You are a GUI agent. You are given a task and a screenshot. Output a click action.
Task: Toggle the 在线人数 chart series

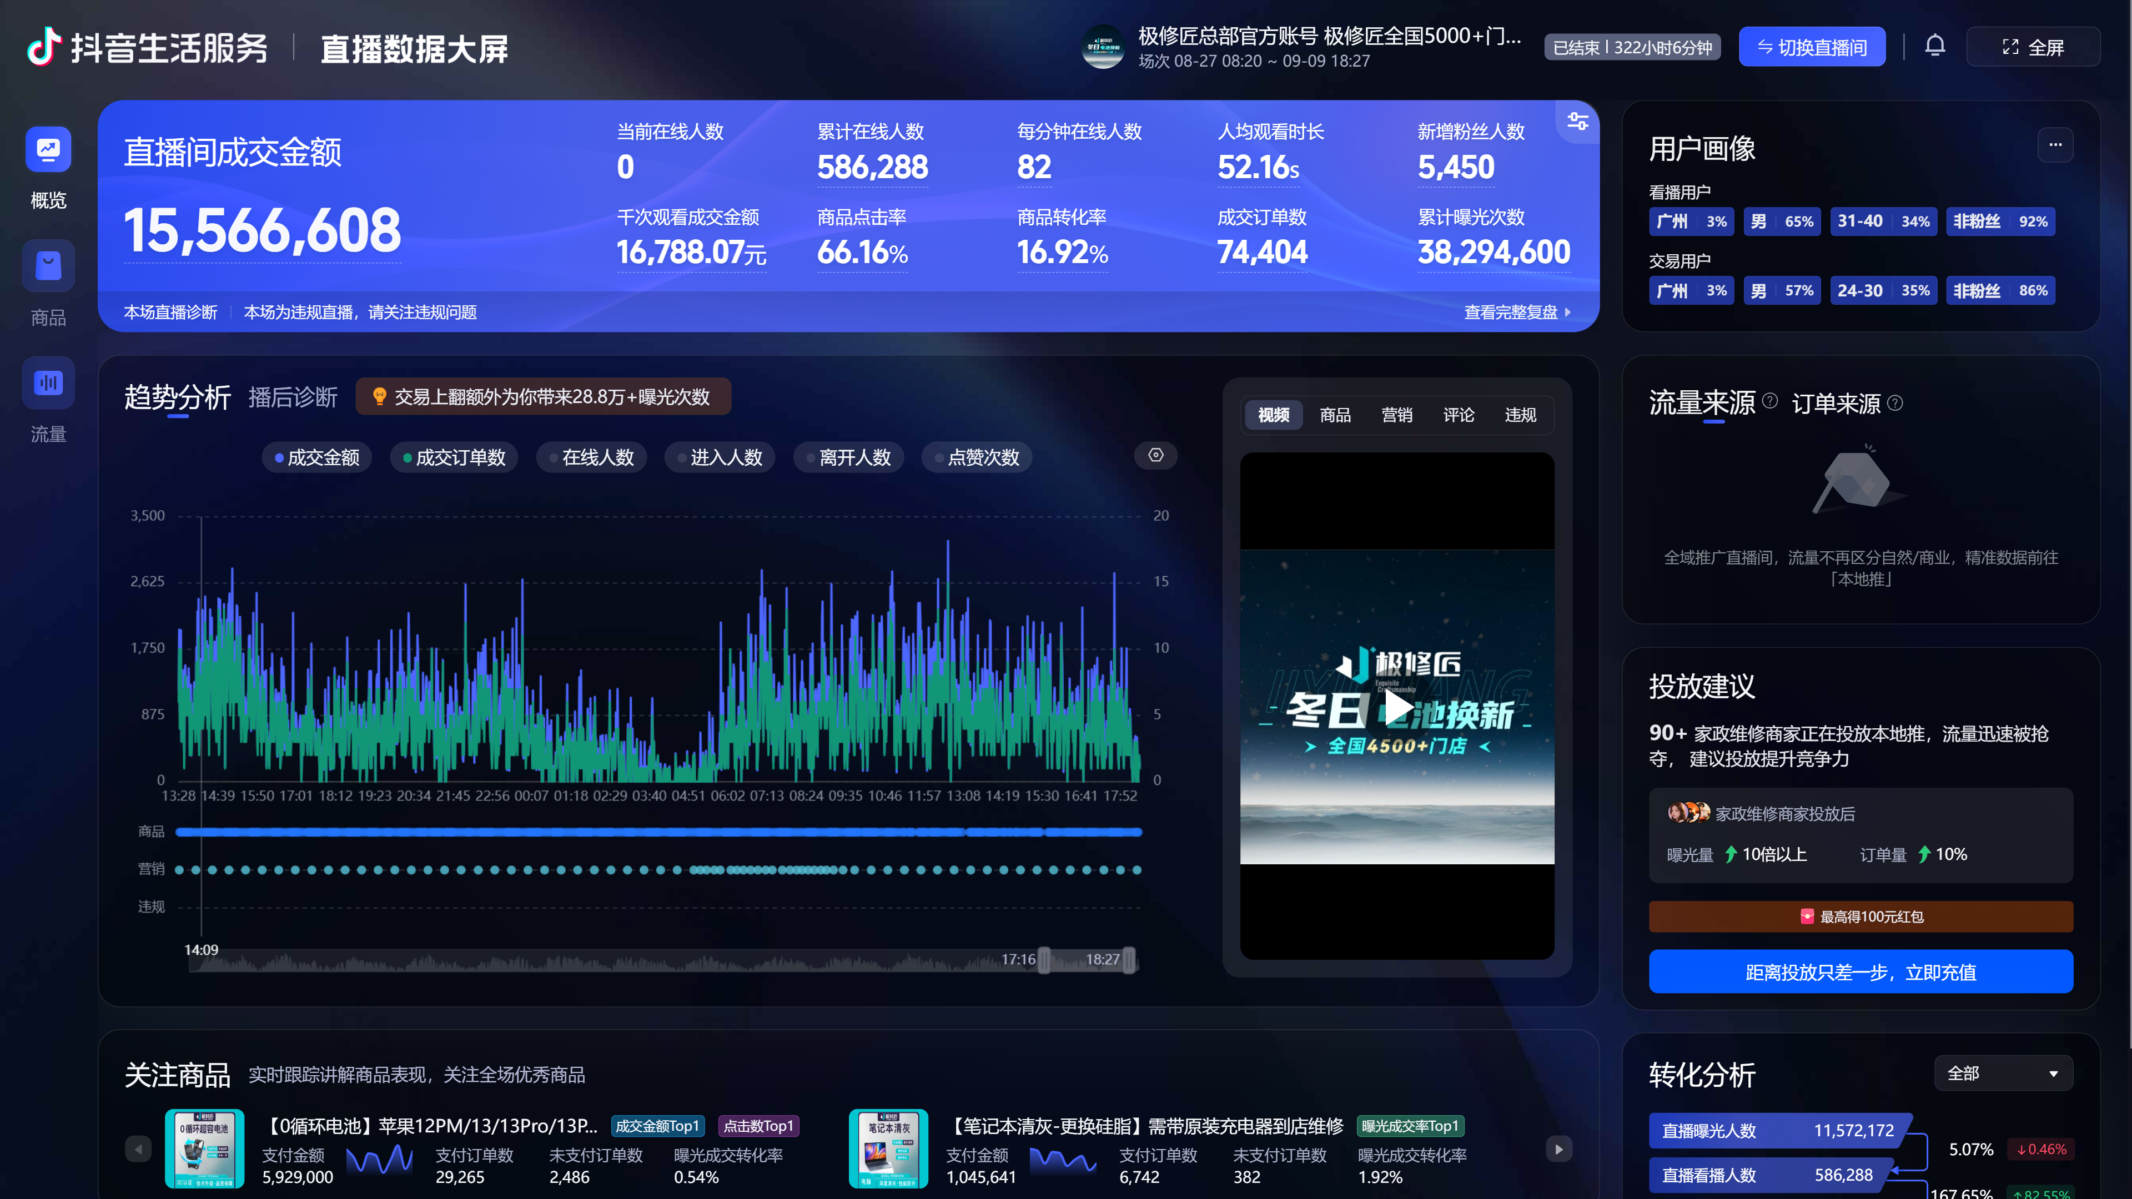pyautogui.click(x=591, y=457)
